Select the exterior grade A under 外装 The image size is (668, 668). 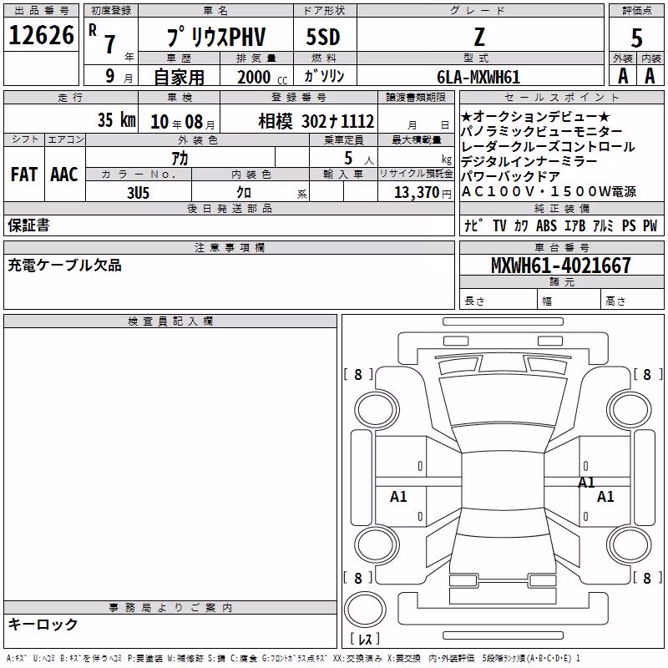(623, 76)
